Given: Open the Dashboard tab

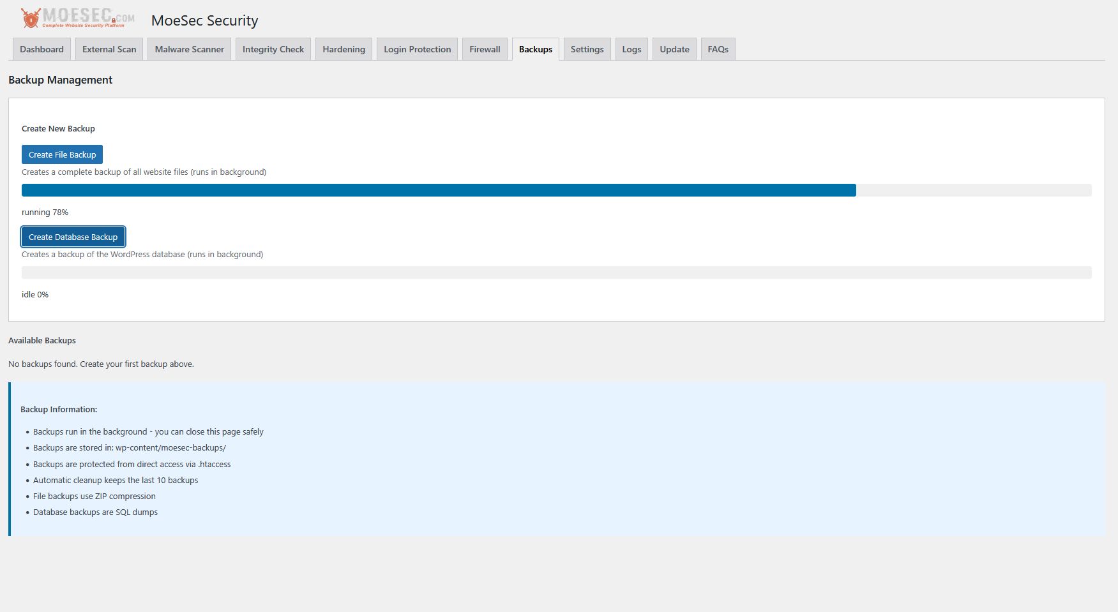Looking at the screenshot, I should [x=42, y=49].
